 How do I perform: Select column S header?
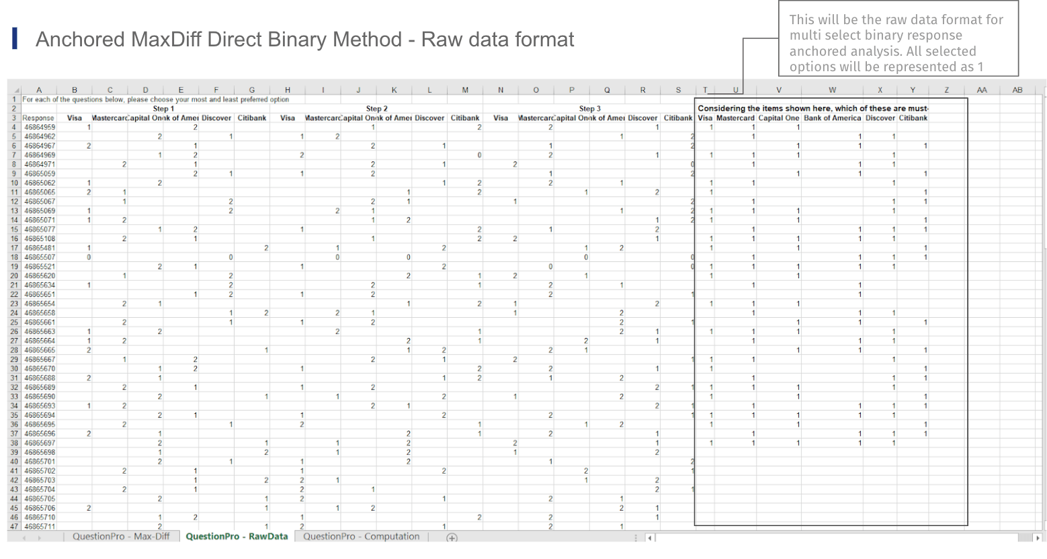(x=678, y=90)
